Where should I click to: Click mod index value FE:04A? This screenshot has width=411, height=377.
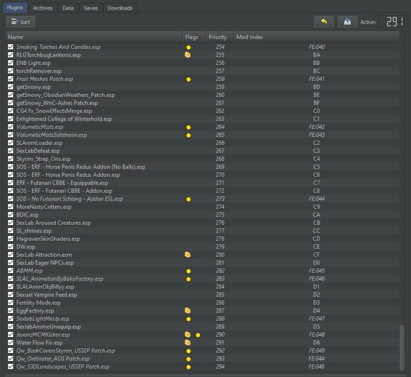point(316,358)
